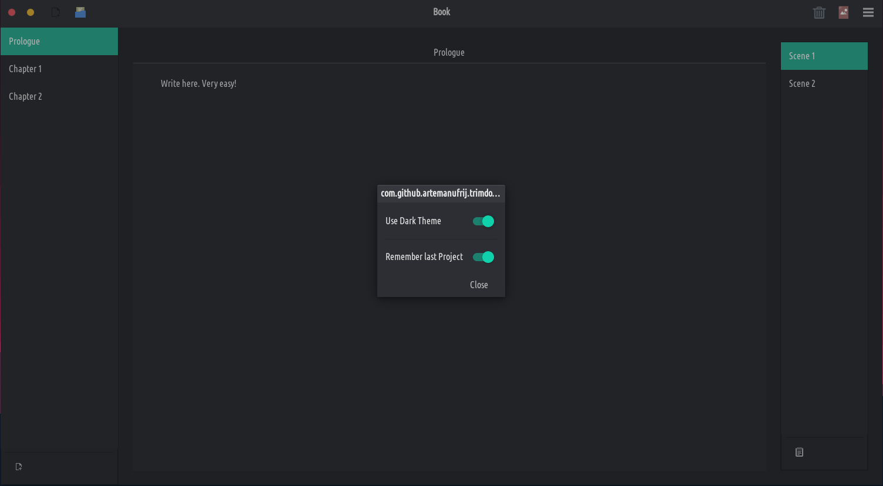Viewport: 883px width, 486px height.
Task: Click the yellow minimize window dot
Action: (31, 12)
